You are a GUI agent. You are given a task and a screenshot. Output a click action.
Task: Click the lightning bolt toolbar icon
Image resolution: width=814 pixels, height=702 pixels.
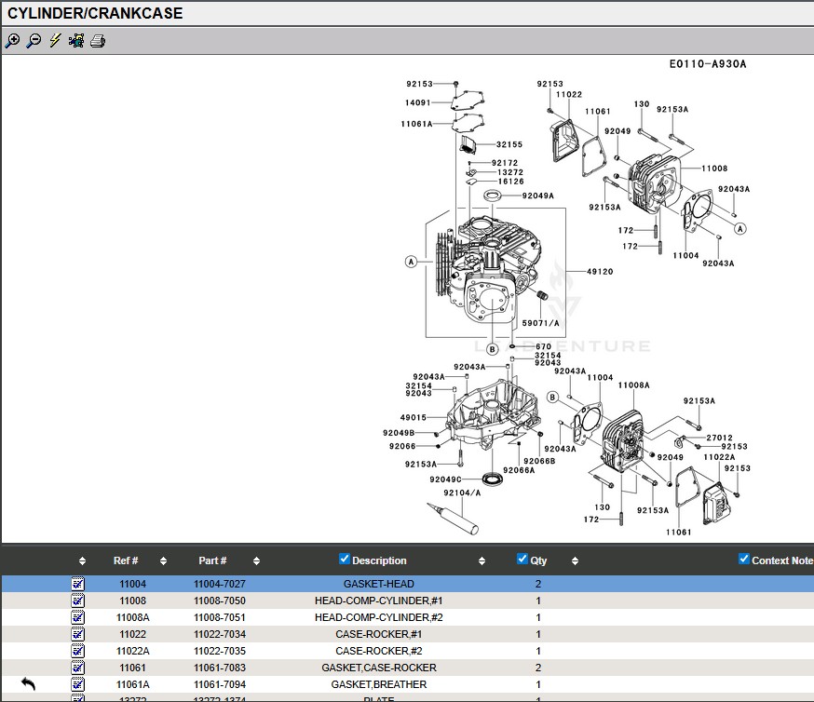click(55, 41)
